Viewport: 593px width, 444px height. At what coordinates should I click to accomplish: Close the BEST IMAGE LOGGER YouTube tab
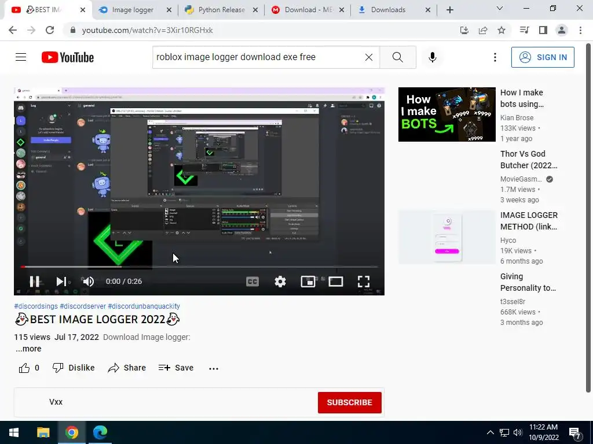point(83,10)
